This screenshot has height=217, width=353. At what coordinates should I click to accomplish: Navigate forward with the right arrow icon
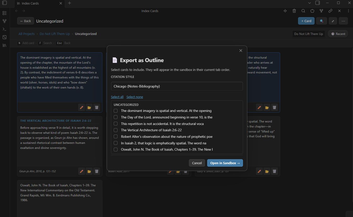coord(24,11)
